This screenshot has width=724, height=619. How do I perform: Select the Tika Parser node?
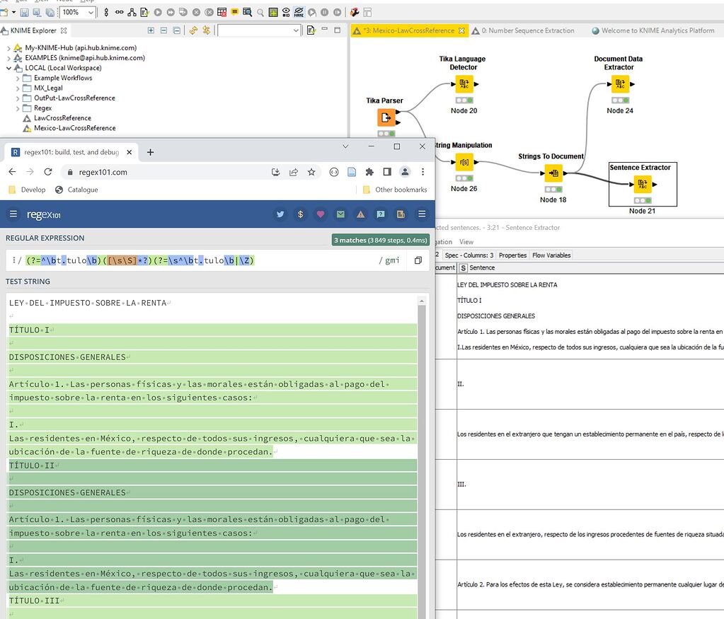386,118
